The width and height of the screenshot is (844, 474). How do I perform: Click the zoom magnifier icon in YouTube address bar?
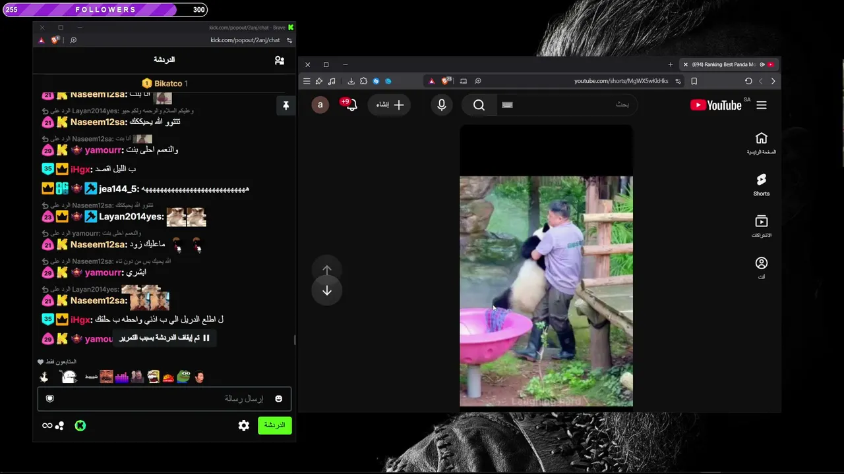point(478,81)
